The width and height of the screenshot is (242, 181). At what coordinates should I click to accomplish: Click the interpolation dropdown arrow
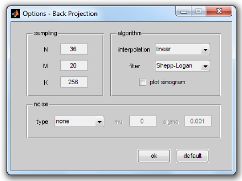[206, 50]
